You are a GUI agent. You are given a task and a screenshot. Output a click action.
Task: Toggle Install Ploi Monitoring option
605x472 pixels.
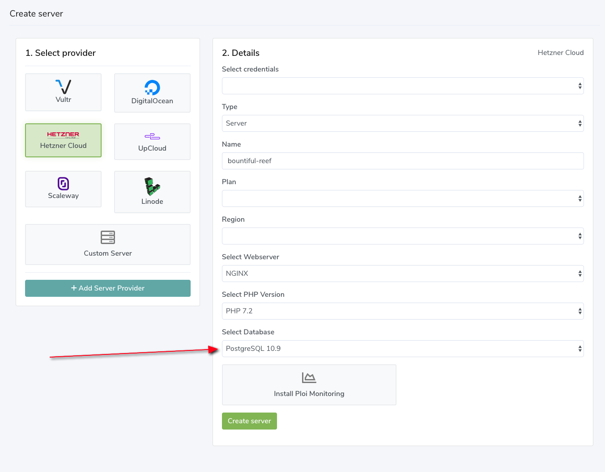309,385
